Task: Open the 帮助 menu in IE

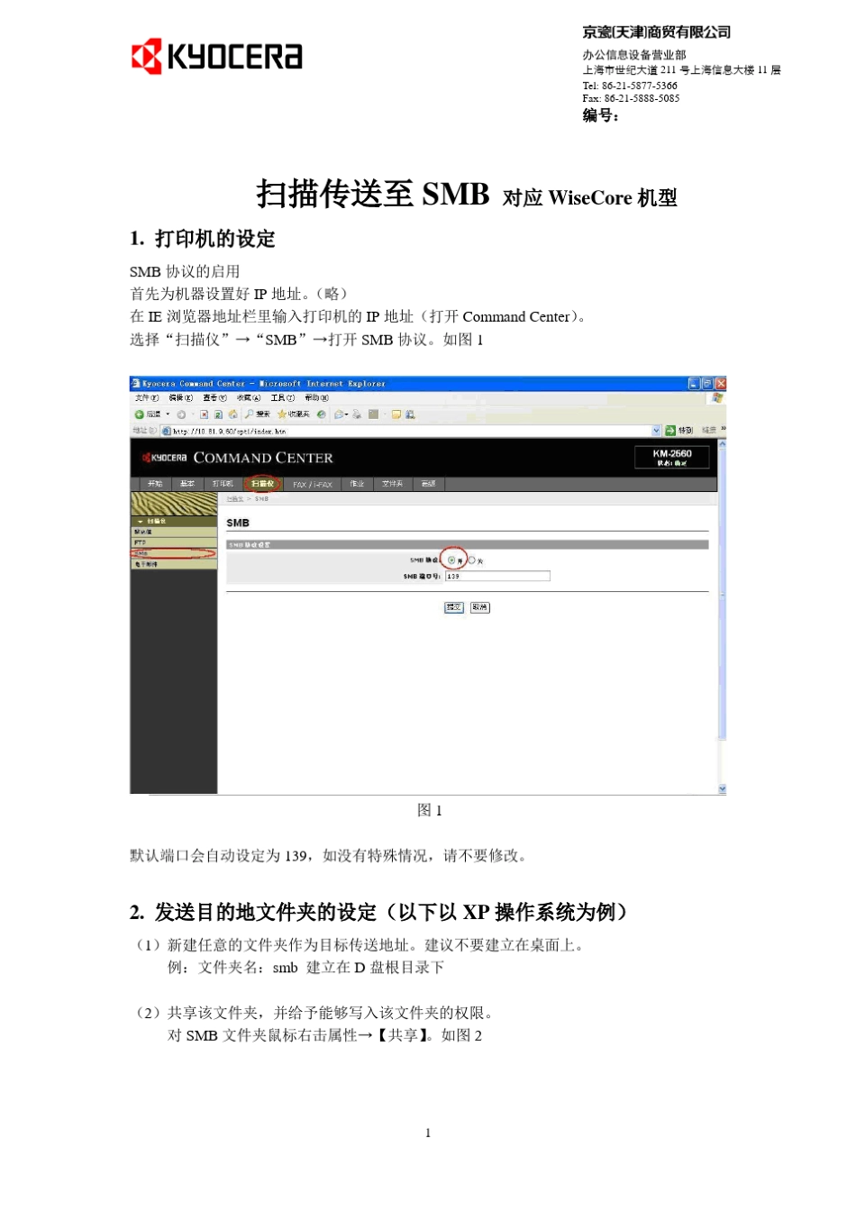Action: coord(316,397)
